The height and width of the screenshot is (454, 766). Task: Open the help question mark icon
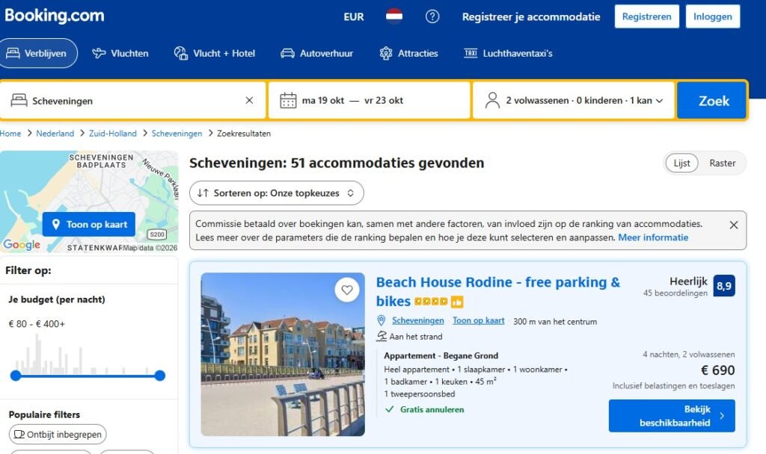point(432,16)
